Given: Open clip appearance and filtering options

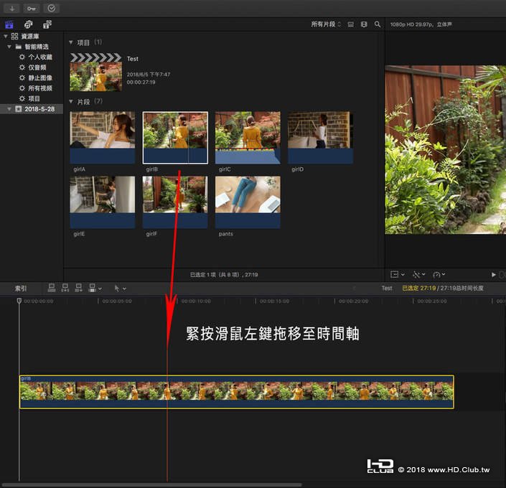Looking at the screenshot, I should pos(364,24).
